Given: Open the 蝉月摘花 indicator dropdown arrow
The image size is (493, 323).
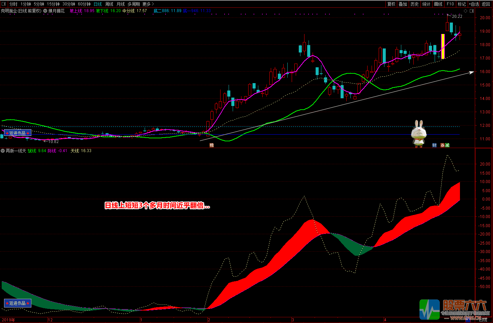Looking at the screenshot, I should [45, 11].
